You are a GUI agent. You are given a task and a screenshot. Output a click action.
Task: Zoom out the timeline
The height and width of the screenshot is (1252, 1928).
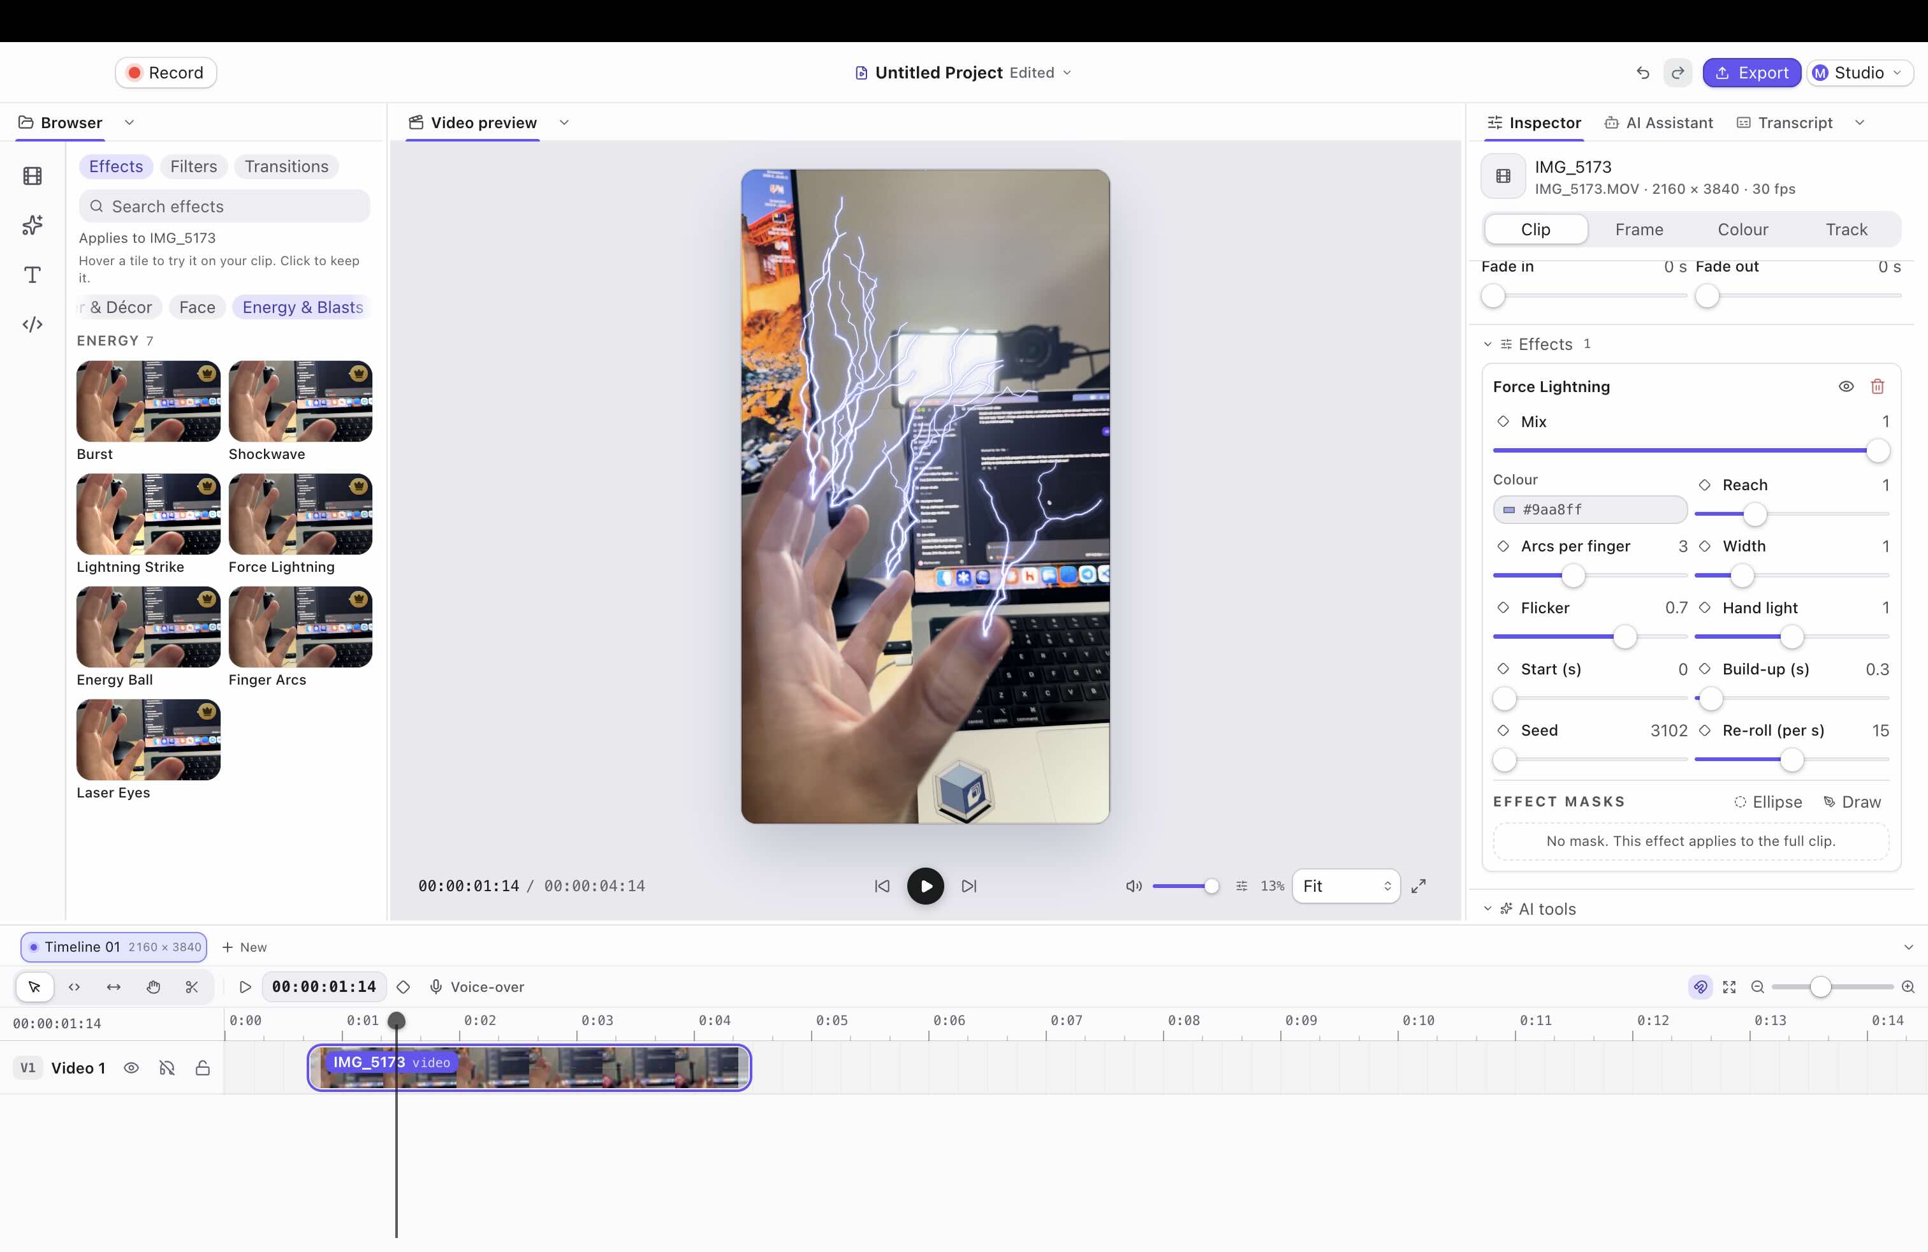(x=1757, y=986)
